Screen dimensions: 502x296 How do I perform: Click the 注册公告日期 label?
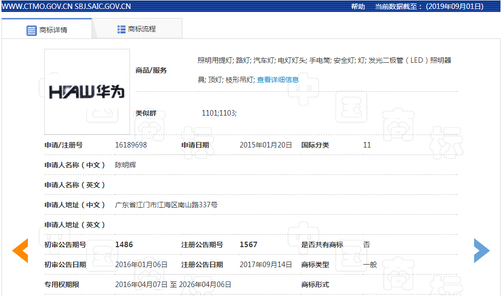(x=202, y=265)
